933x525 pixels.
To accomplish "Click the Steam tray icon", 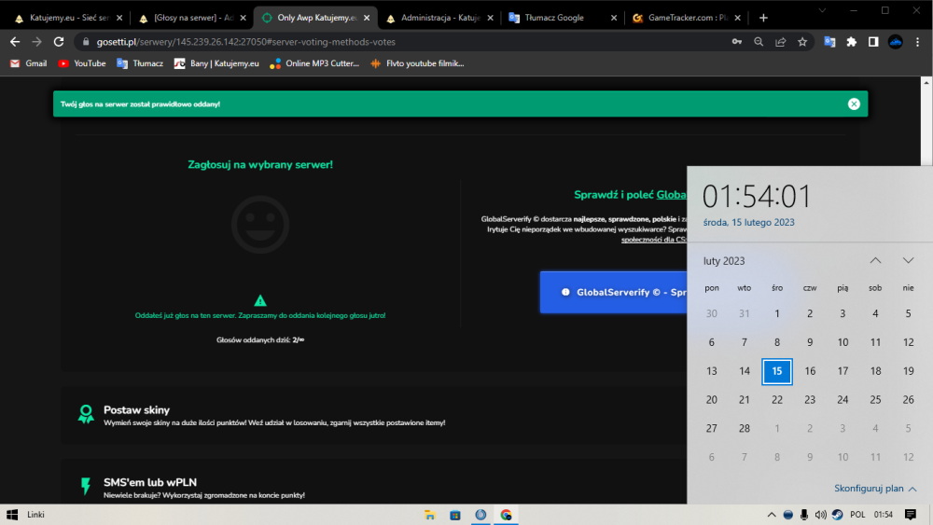I will pos(837,515).
